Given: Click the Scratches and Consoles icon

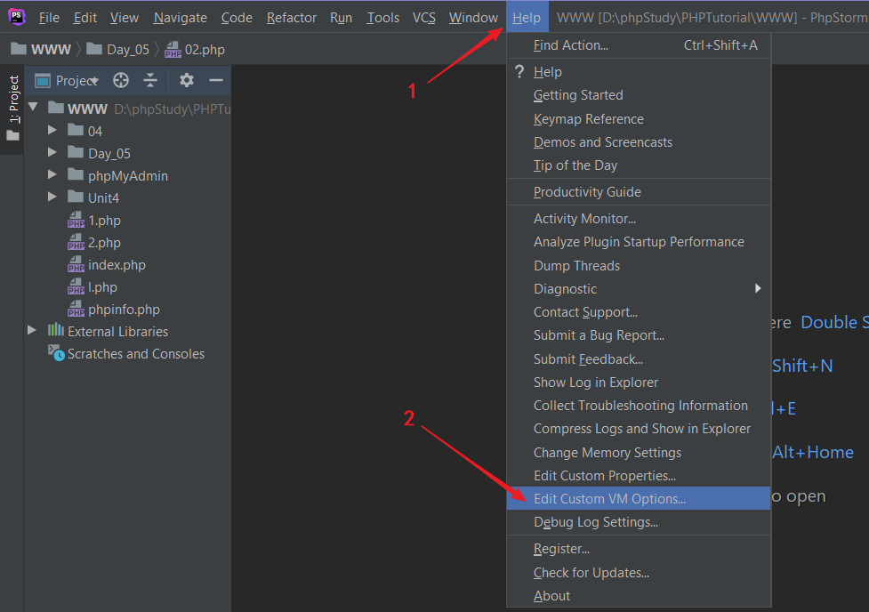Looking at the screenshot, I should coord(56,352).
